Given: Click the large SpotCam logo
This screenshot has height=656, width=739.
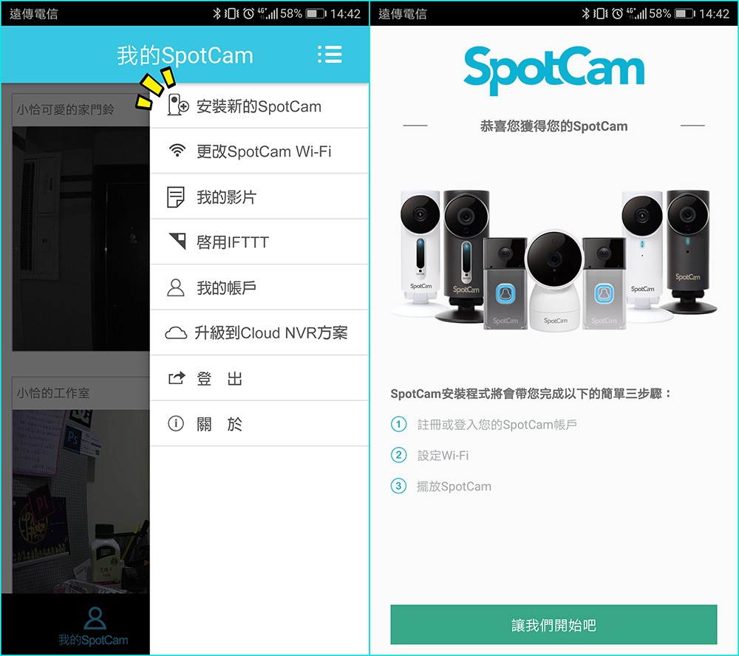Looking at the screenshot, I should point(554,71).
